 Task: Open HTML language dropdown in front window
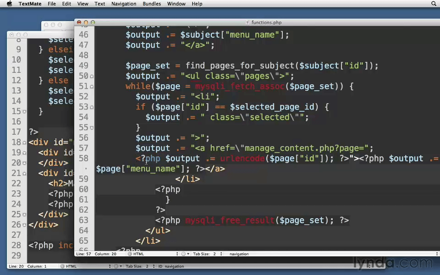pyautogui.click(x=153, y=254)
